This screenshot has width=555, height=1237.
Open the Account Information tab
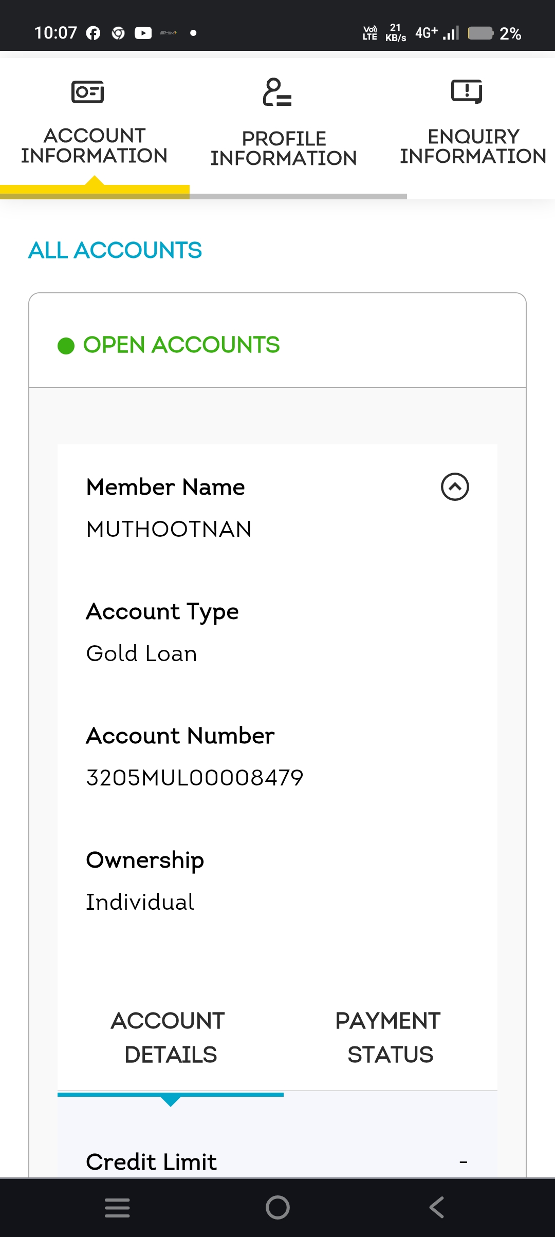tap(95, 145)
